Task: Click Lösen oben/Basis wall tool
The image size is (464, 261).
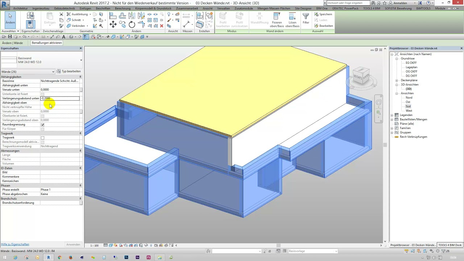Action: (x=293, y=20)
